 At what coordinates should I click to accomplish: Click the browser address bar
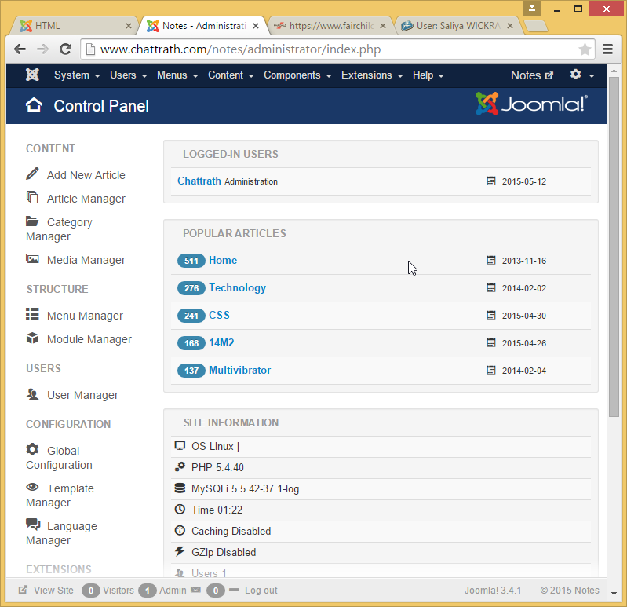[x=330, y=49]
